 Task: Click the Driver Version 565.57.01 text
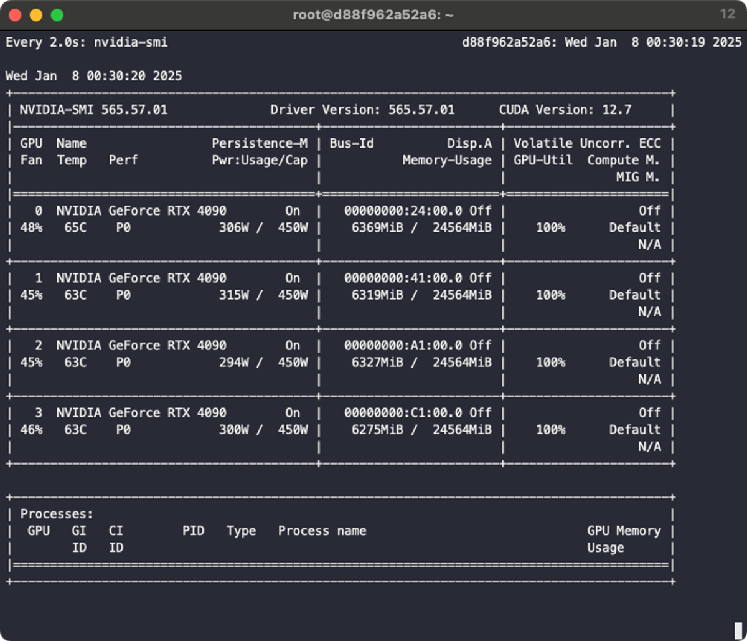(363, 109)
